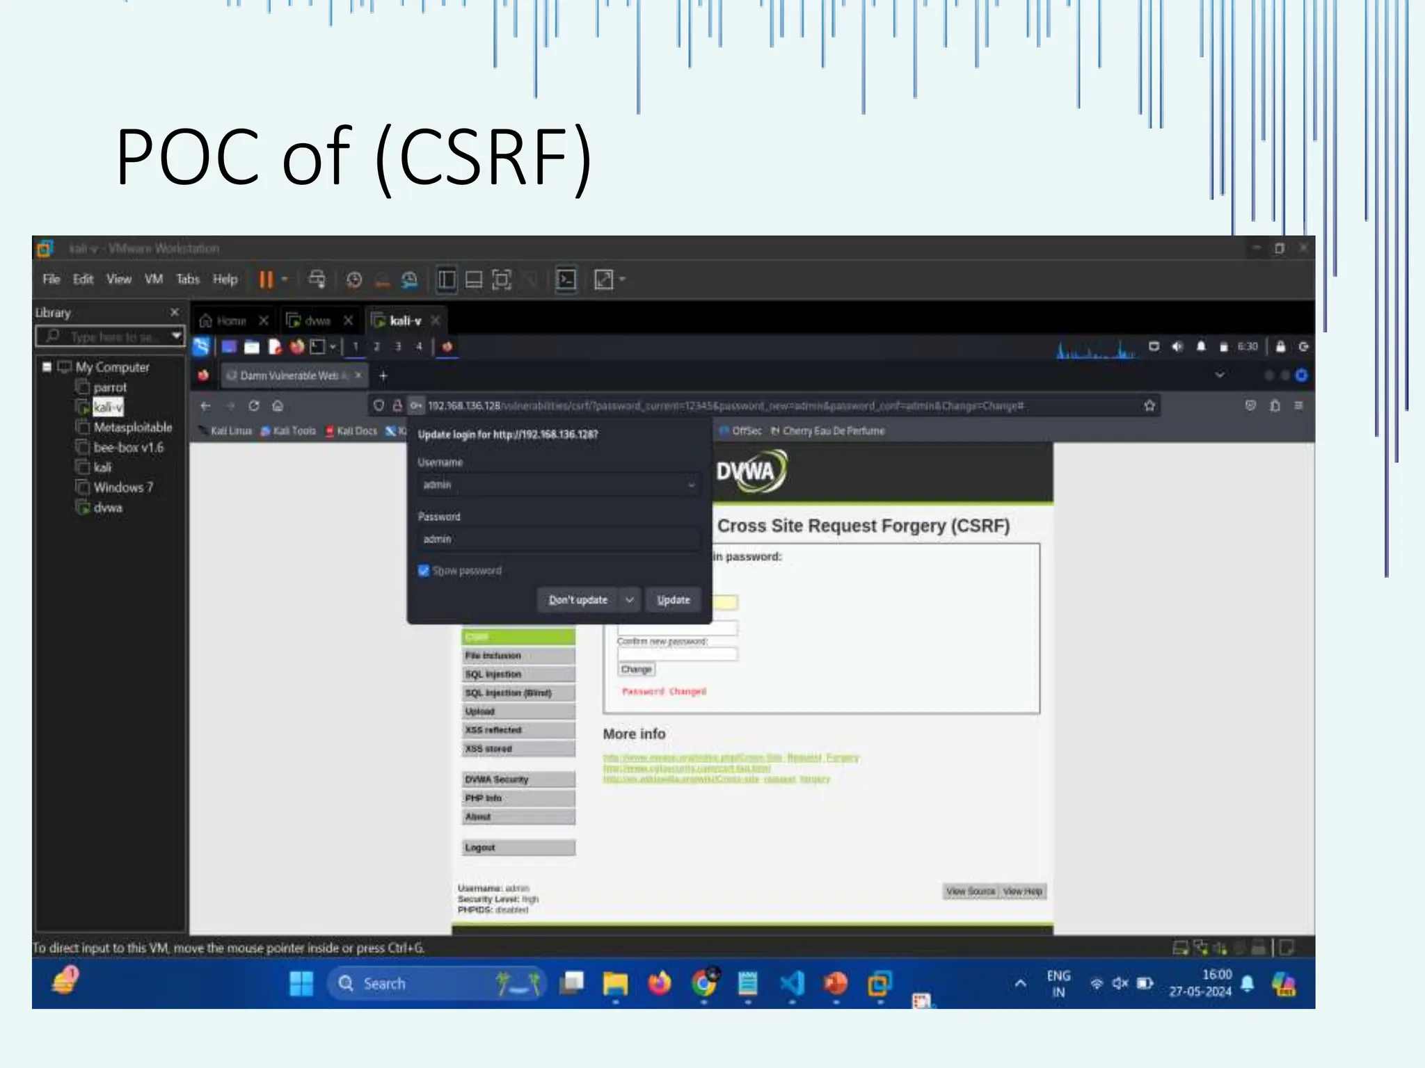Image resolution: width=1425 pixels, height=1068 pixels.
Task: Click the stretch guest display icon
Action: [603, 280]
